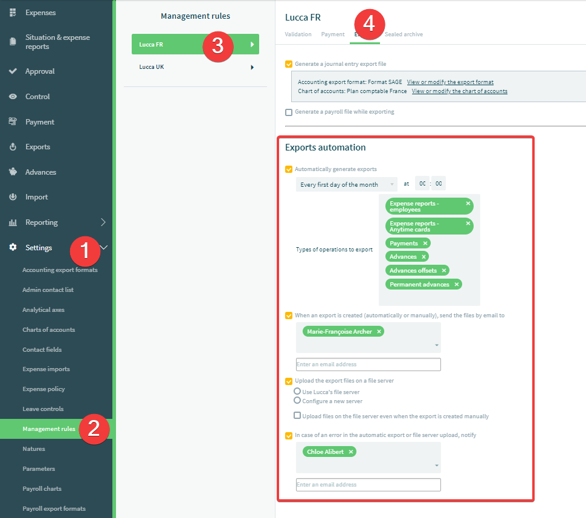This screenshot has width=586, height=518.
Task: Remove the Expense reports - Anytime cards tag
Action: (468, 223)
